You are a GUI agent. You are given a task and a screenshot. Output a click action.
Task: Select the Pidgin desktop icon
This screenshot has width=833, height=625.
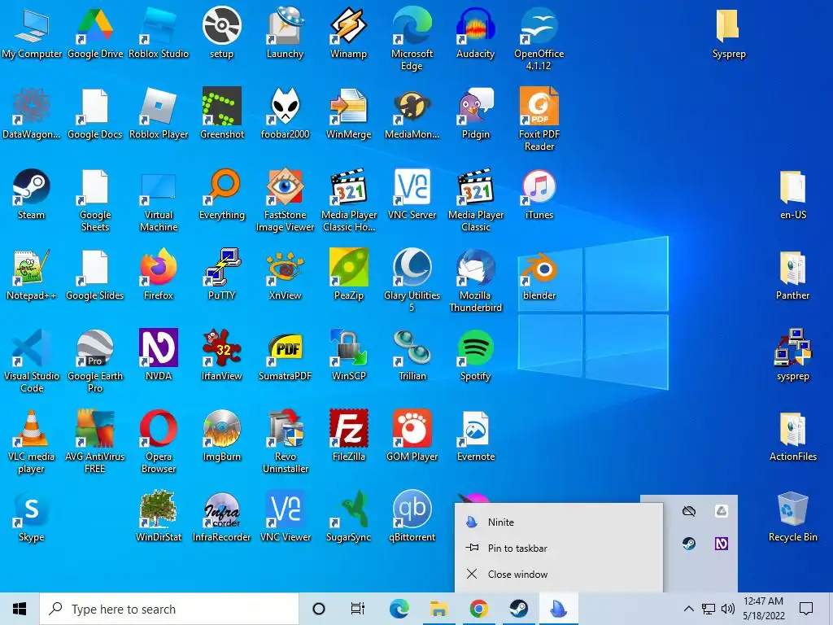[475, 114]
